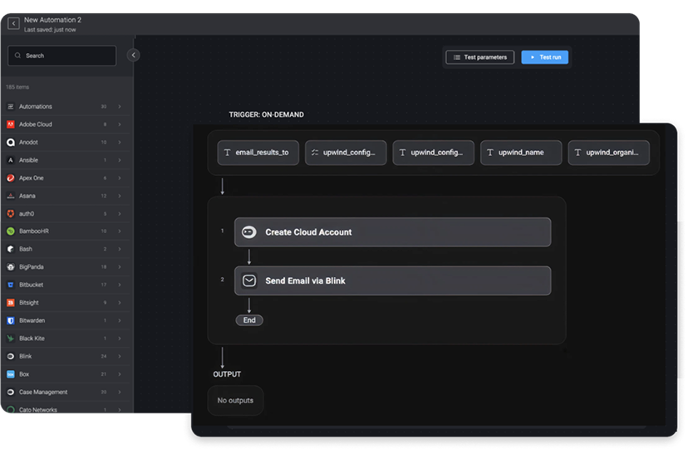The image size is (688, 463).
Task: Click the New Automation 2 title
Action: point(52,20)
